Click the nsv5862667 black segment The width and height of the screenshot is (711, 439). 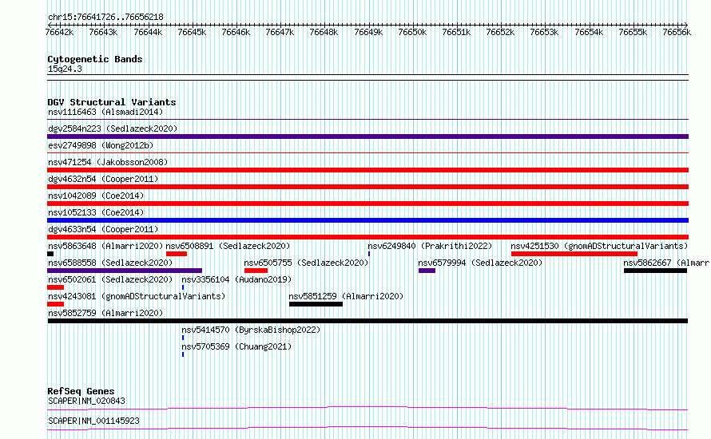(x=655, y=271)
